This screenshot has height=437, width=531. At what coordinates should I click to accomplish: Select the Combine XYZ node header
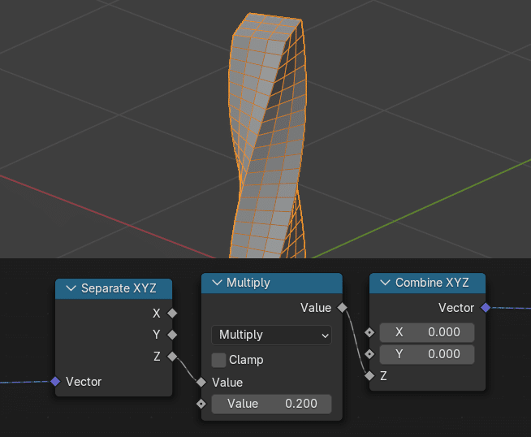427,283
